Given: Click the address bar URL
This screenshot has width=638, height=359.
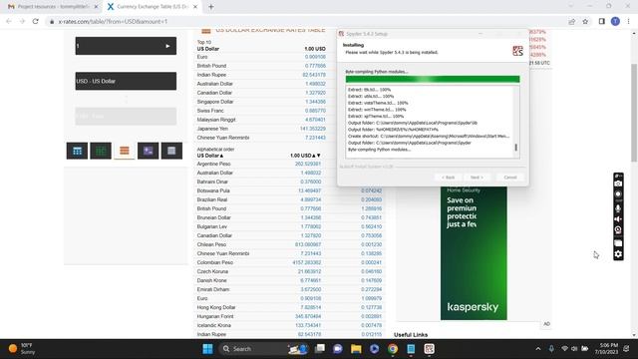Looking at the screenshot, I should tap(113, 22).
